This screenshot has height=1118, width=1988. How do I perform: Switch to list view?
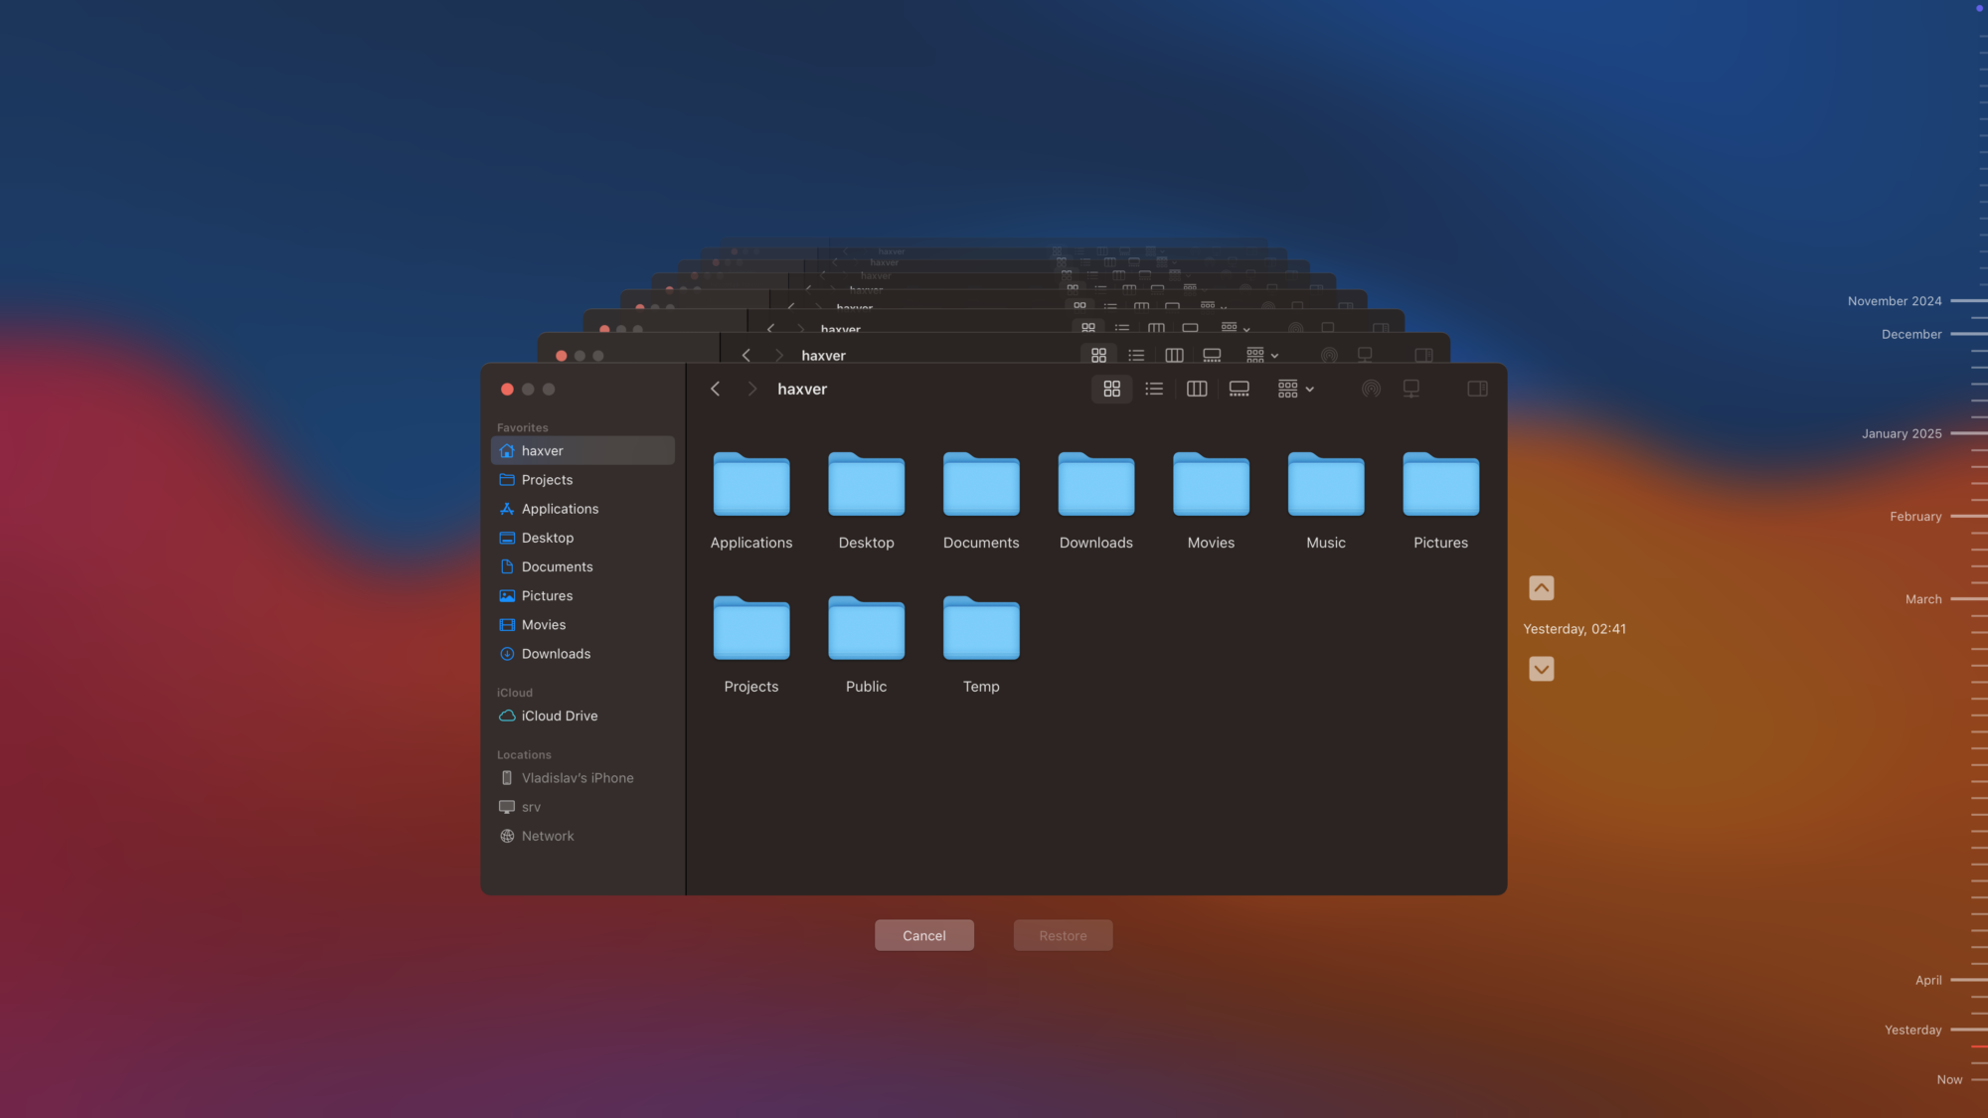[x=1154, y=389]
